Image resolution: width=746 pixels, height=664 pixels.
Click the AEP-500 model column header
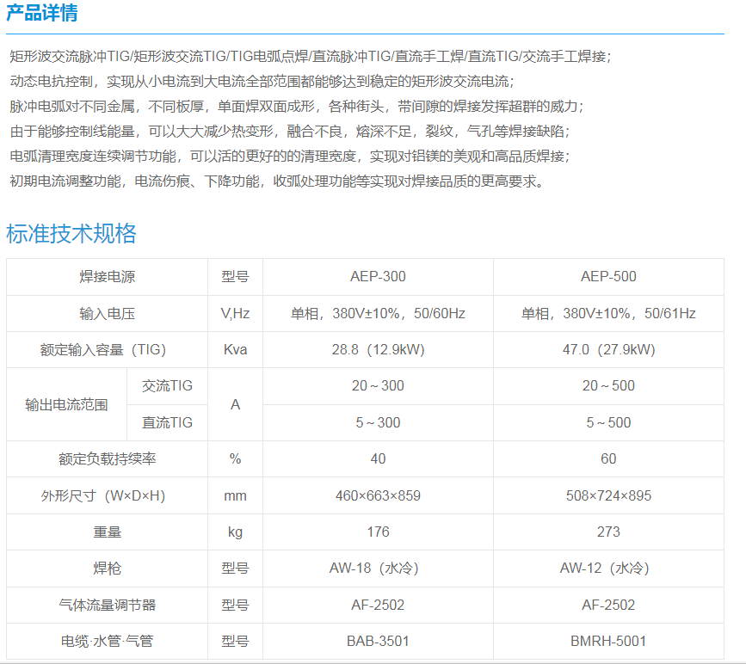[608, 277]
